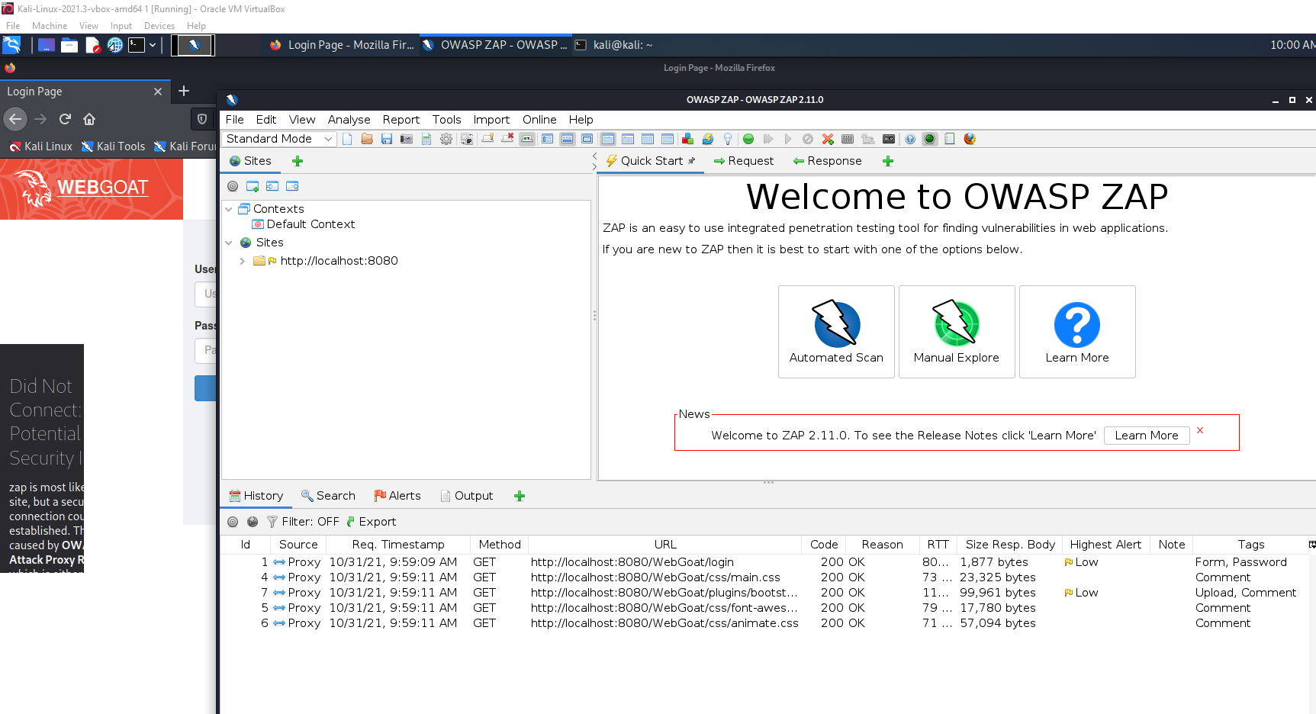Click the Check for Updates lightning icon
The width and height of the screenshot is (1316, 714).
coord(708,139)
